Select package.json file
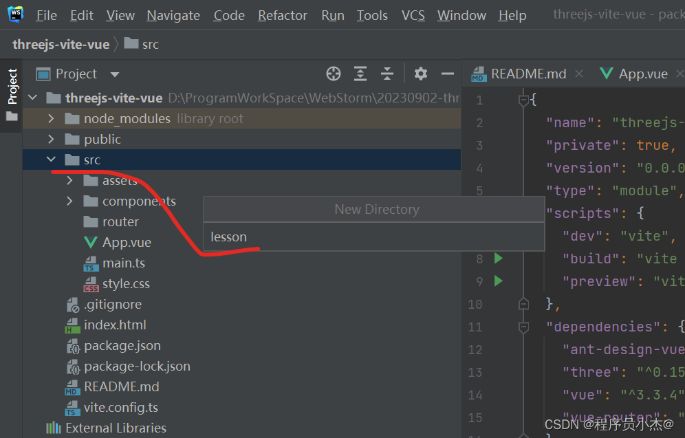685x438 pixels. pyautogui.click(x=113, y=345)
